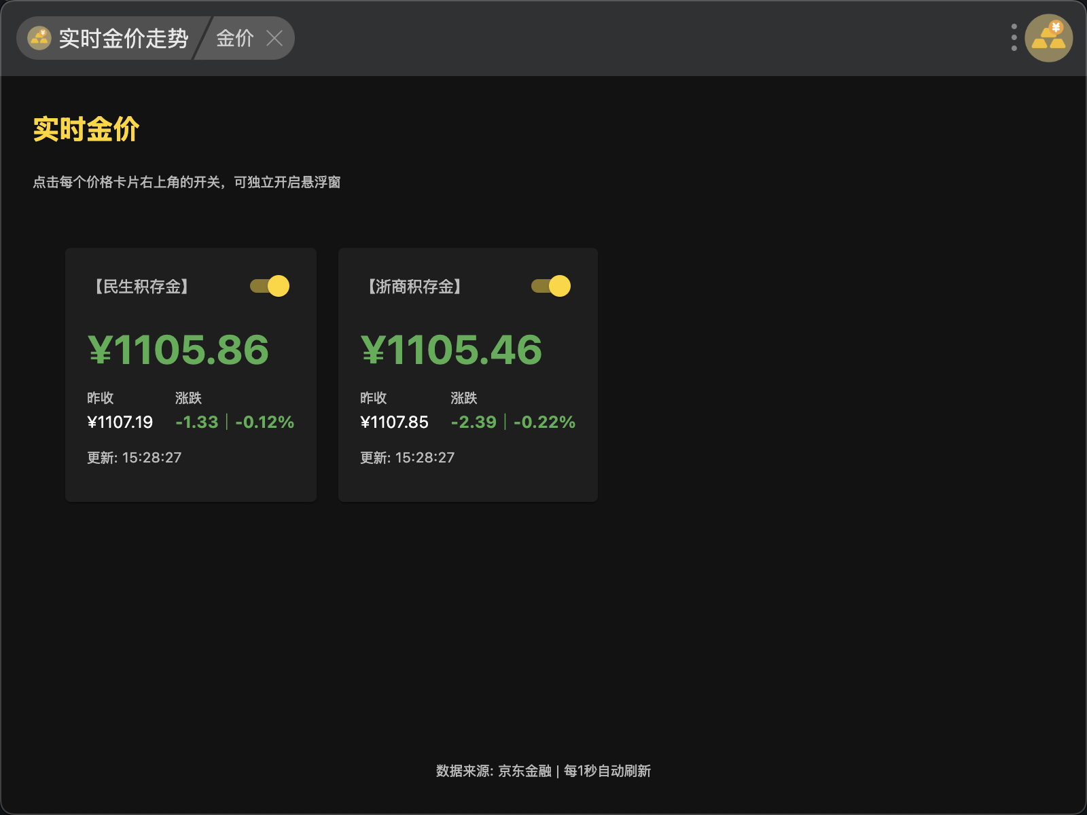
Task: Toggle the 民生积存金 floating window switch
Action: pos(270,286)
